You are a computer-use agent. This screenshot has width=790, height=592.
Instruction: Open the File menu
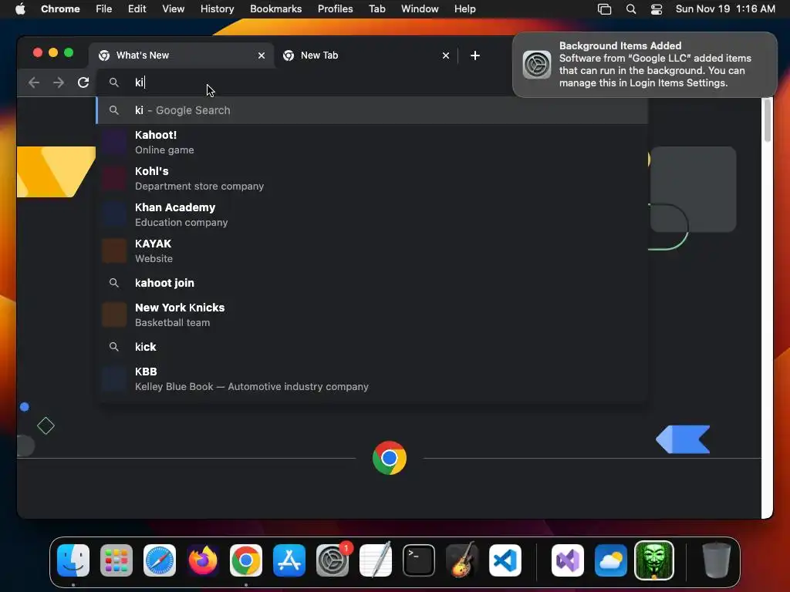(104, 9)
